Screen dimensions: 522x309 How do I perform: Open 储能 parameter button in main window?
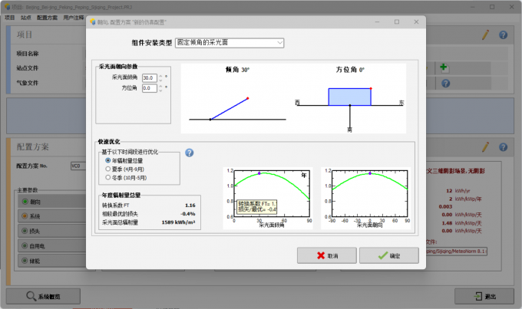(x=52, y=261)
